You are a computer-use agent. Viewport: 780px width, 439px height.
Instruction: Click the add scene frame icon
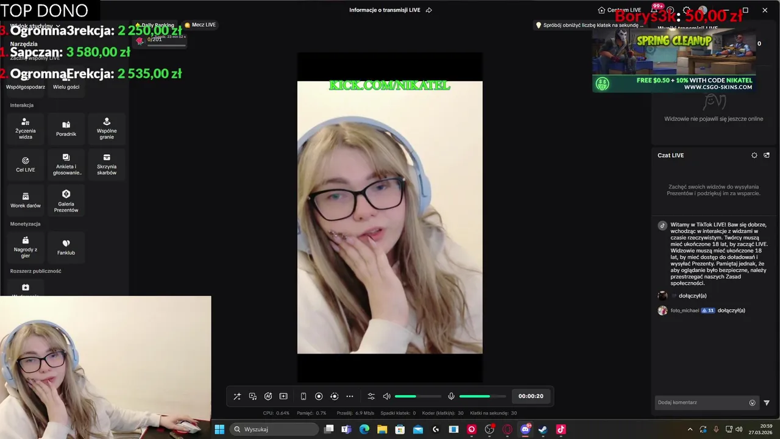(x=283, y=396)
